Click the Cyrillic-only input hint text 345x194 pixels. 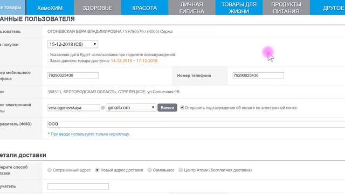89,134
